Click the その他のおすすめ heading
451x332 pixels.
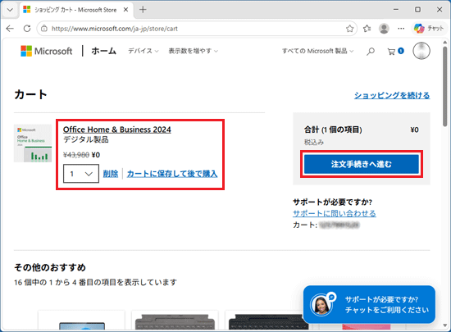tap(50, 267)
